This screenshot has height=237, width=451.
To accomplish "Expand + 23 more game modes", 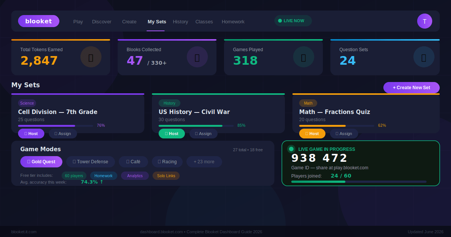I will [204, 162].
